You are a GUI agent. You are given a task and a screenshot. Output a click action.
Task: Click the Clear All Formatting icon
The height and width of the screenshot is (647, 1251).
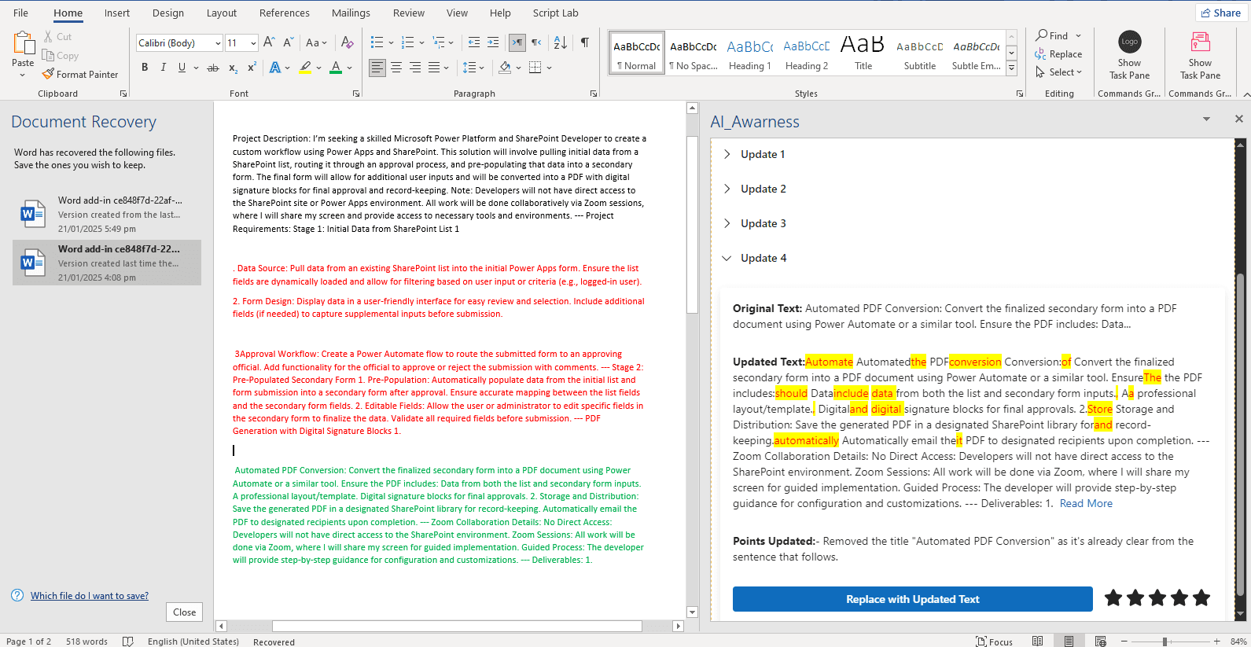click(x=348, y=42)
